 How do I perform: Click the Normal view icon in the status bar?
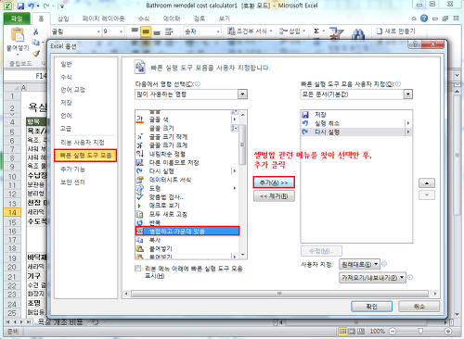pos(342,332)
